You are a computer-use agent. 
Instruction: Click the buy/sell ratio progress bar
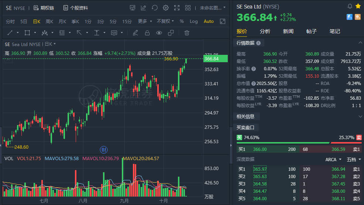tap(299, 143)
